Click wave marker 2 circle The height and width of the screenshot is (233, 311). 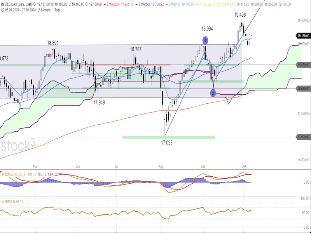(x=213, y=93)
